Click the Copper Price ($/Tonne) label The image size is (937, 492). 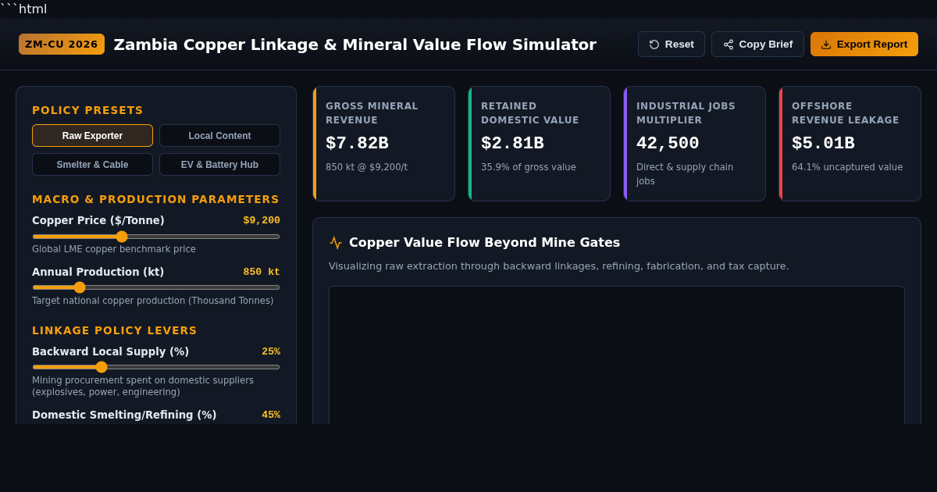coord(98,220)
